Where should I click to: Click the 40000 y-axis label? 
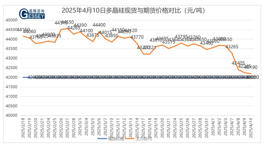coord(12,115)
